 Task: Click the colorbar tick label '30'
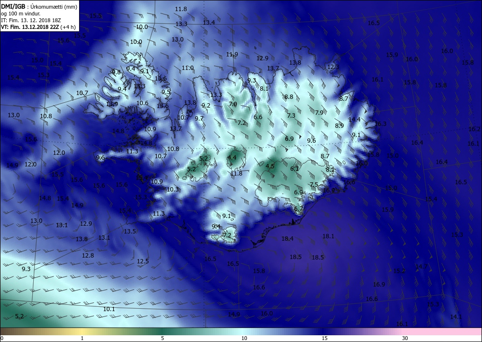pos(405,339)
